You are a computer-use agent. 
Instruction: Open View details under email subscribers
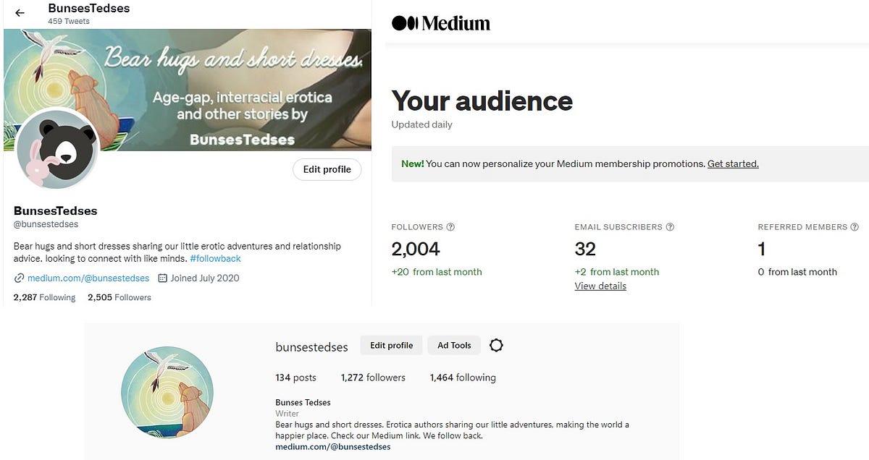click(x=601, y=286)
